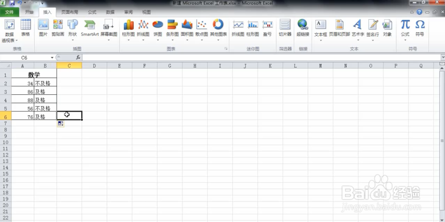
Task: Insert Line sparkline in 迷你图 group
Action: click(x=238, y=28)
